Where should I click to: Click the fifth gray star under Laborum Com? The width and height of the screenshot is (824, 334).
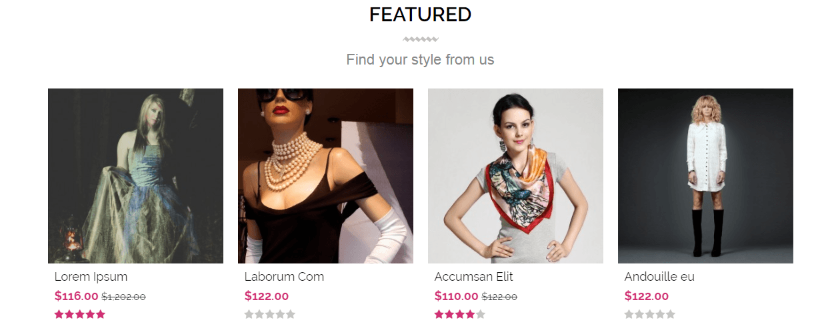[x=291, y=314]
